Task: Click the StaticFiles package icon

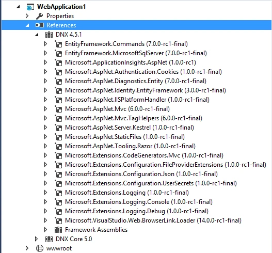Action: 58,137
